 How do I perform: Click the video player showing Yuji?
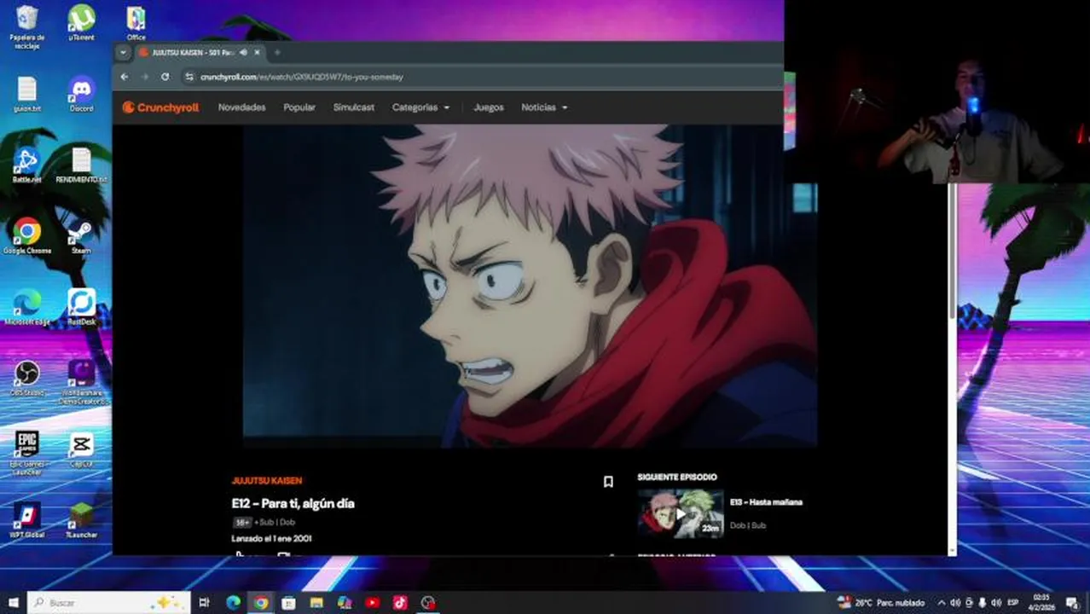pos(530,286)
